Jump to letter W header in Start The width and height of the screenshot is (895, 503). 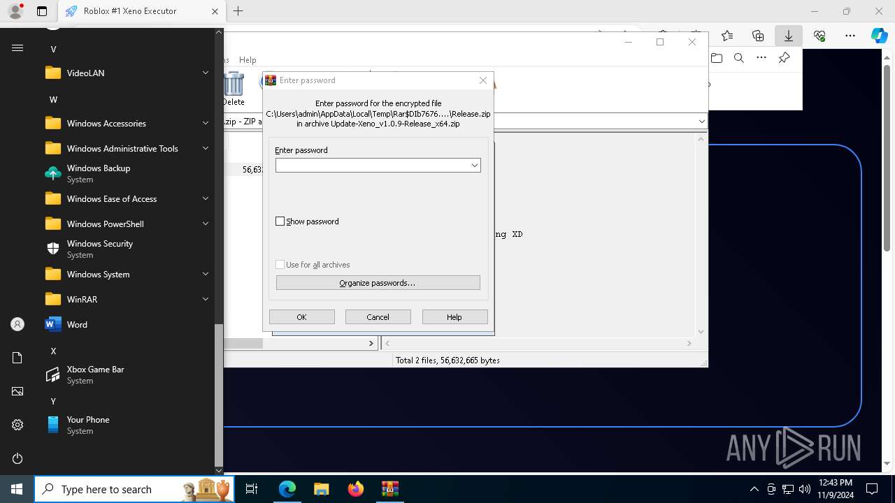(53, 99)
